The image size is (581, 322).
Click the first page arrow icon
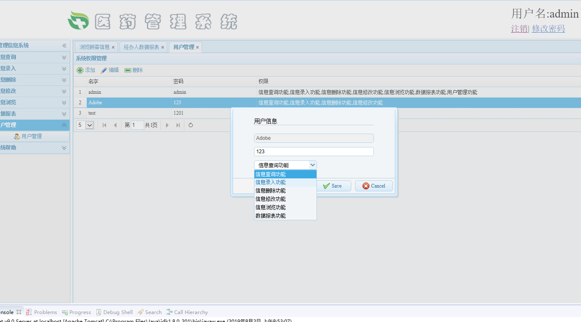(104, 125)
